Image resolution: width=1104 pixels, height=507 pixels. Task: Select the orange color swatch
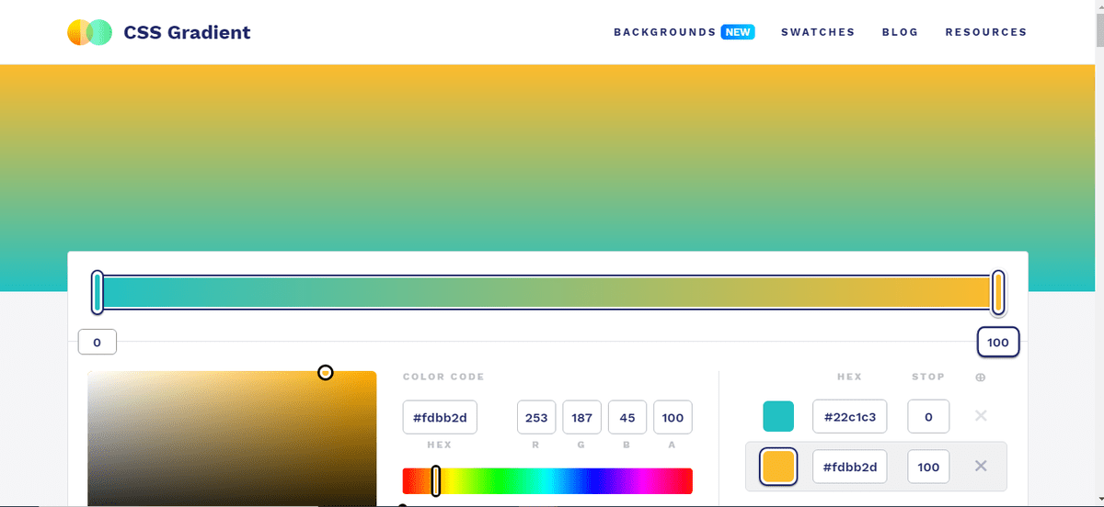[x=778, y=467]
